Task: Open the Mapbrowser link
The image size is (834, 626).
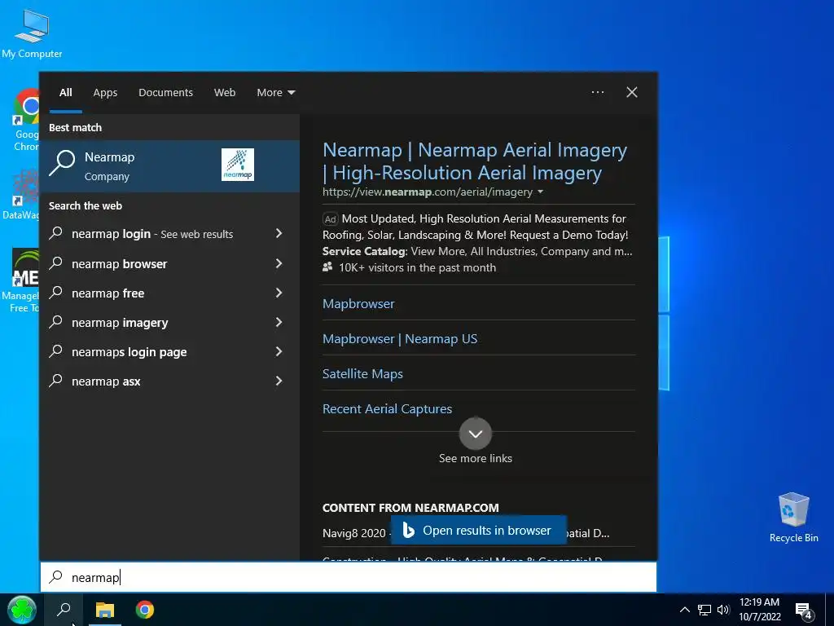Action: tap(358, 303)
